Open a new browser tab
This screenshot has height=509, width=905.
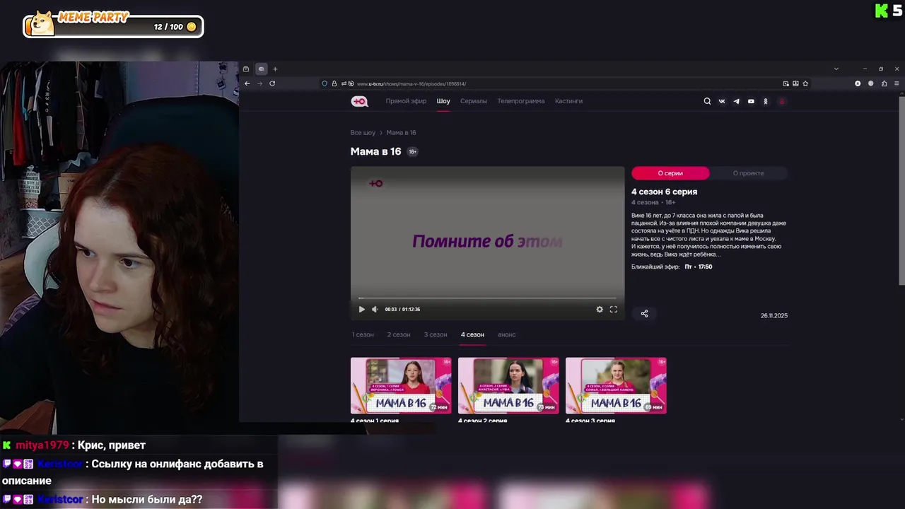click(275, 69)
